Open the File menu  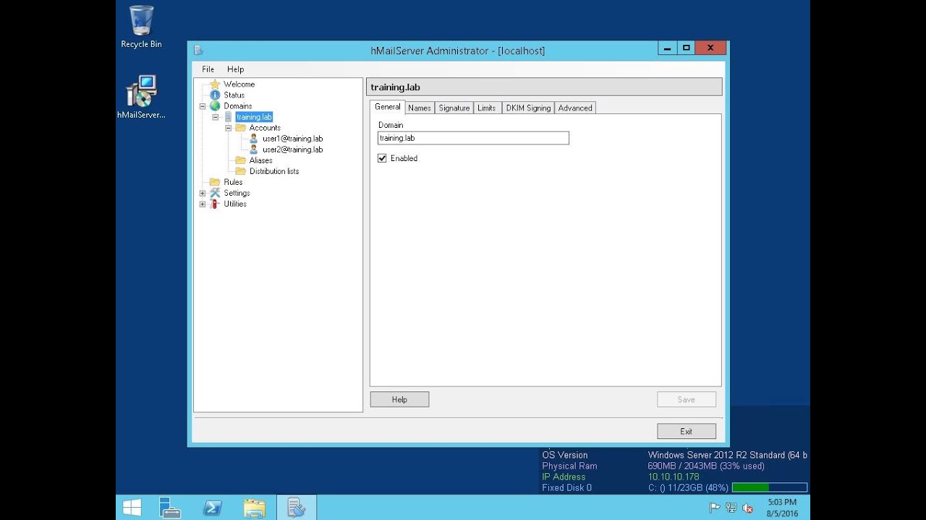click(x=208, y=69)
